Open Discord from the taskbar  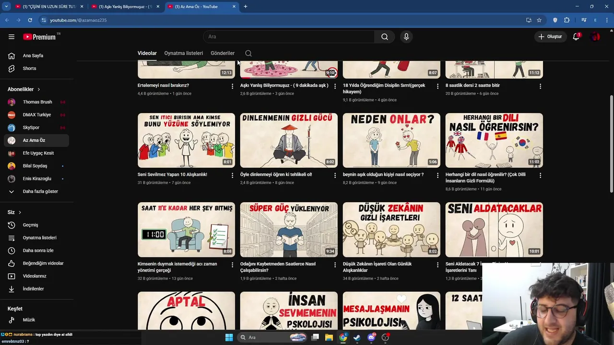pos(371,337)
